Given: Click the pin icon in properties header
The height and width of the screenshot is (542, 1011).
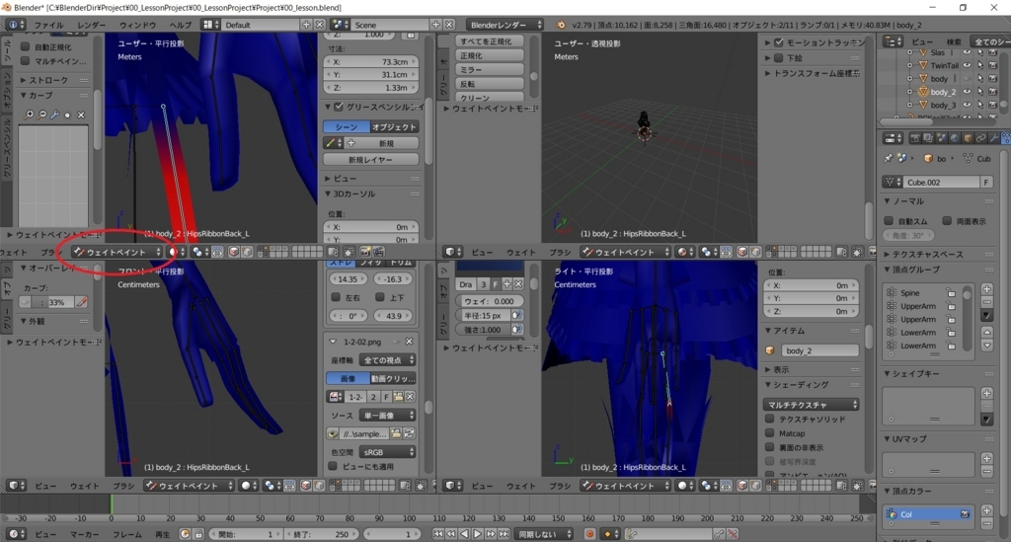Looking at the screenshot, I should (888, 158).
